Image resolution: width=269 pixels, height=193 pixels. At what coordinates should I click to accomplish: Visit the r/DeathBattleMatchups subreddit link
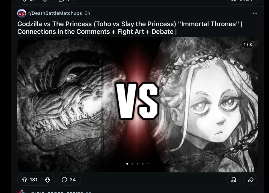point(55,13)
